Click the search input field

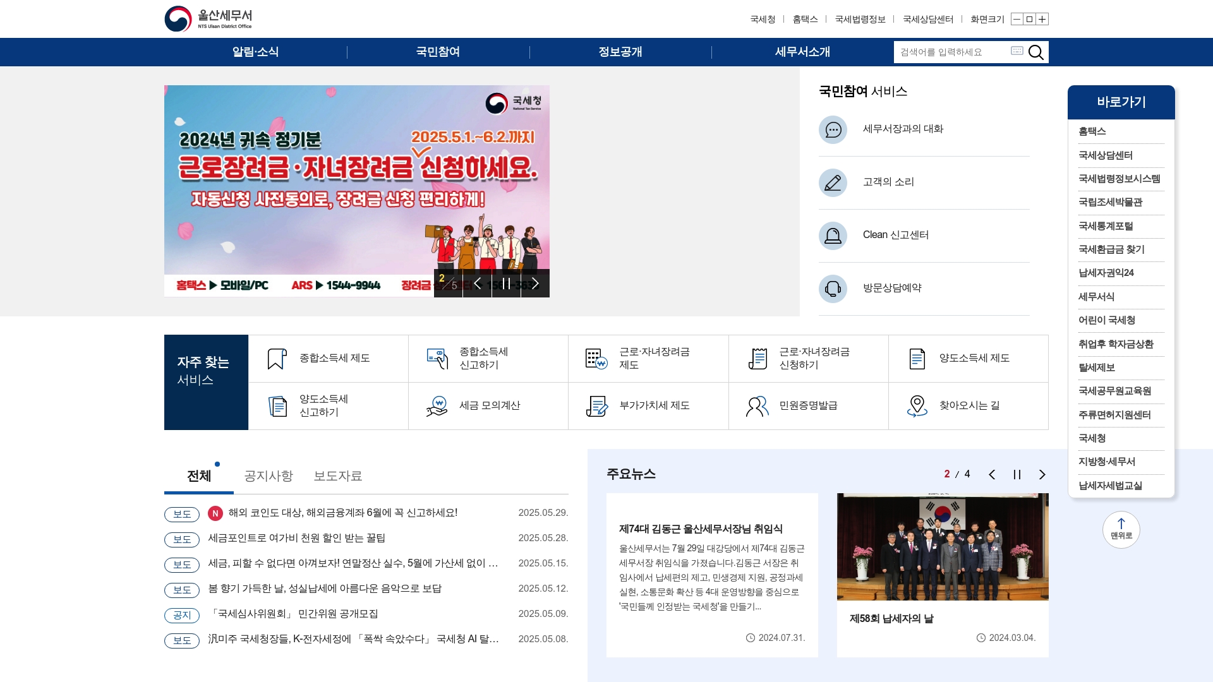coord(953,52)
